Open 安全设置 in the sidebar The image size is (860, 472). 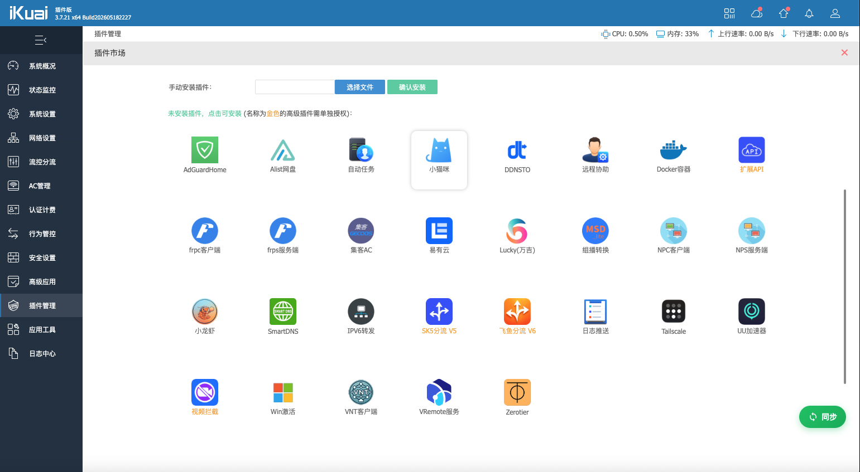[41, 257]
